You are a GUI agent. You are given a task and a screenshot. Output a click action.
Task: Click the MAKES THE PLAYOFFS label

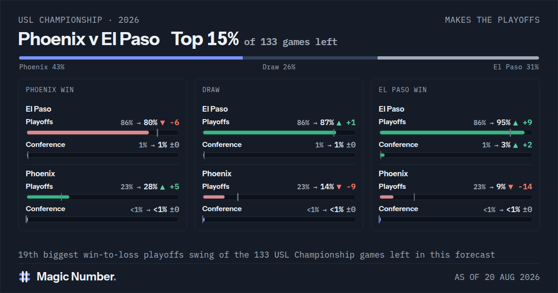pyautogui.click(x=492, y=20)
